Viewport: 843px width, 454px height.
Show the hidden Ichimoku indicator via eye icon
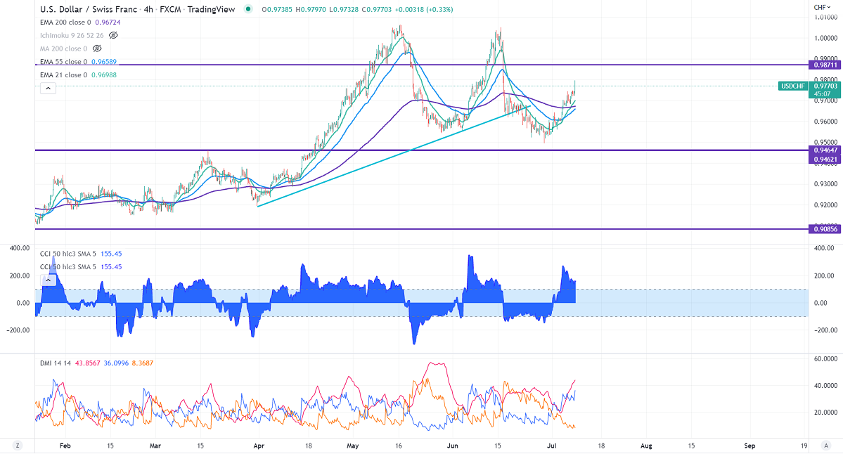[x=113, y=35]
